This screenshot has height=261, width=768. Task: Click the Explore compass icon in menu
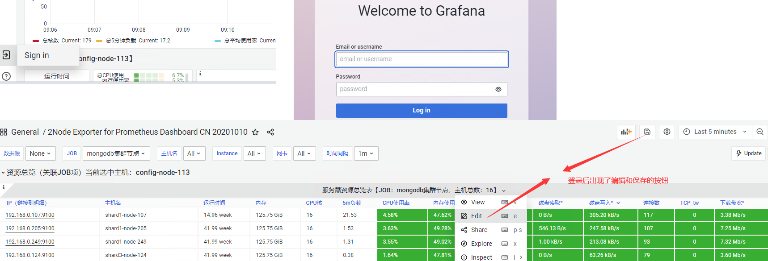[464, 244]
